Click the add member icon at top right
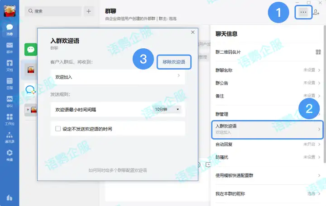 [x=316, y=13]
